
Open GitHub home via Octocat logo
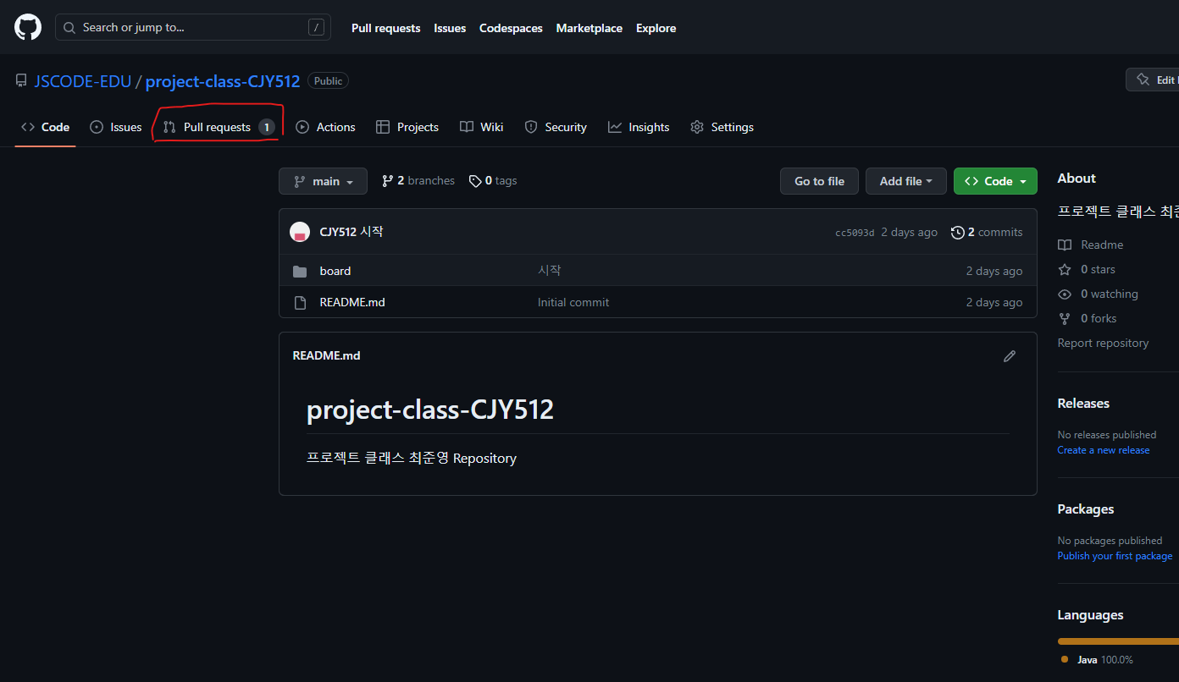pyautogui.click(x=28, y=27)
